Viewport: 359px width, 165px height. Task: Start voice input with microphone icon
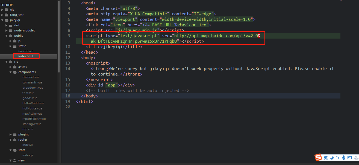pyautogui.click(x=343, y=158)
